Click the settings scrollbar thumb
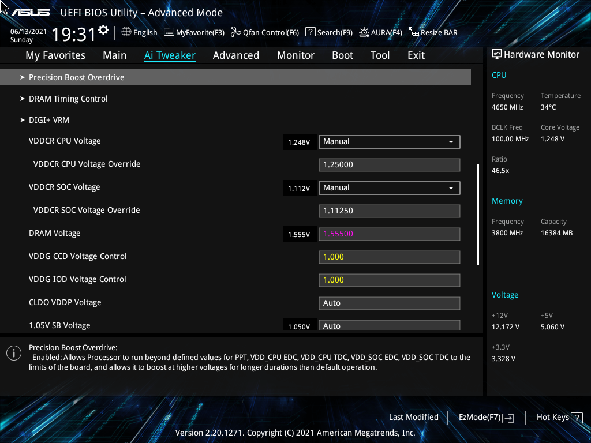This screenshot has height=443, width=591. coord(478,215)
